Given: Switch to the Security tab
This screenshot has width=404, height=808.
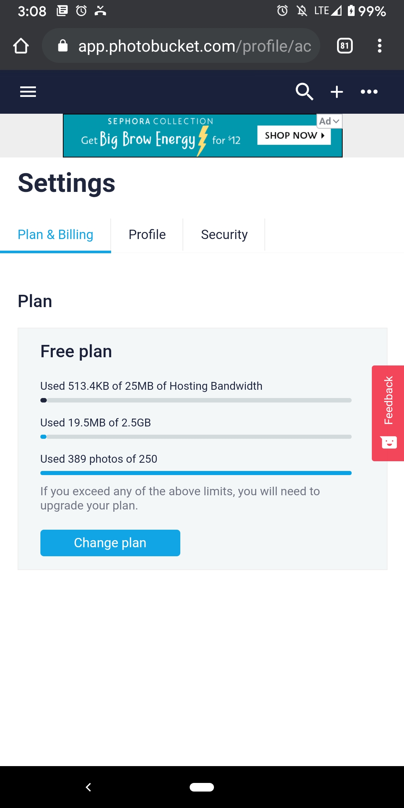Looking at the screenshot, I should pyautogui.click(x=224, y=235).
